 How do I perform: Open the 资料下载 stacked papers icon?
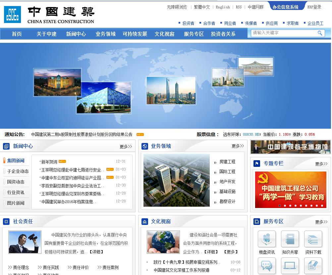313,239
